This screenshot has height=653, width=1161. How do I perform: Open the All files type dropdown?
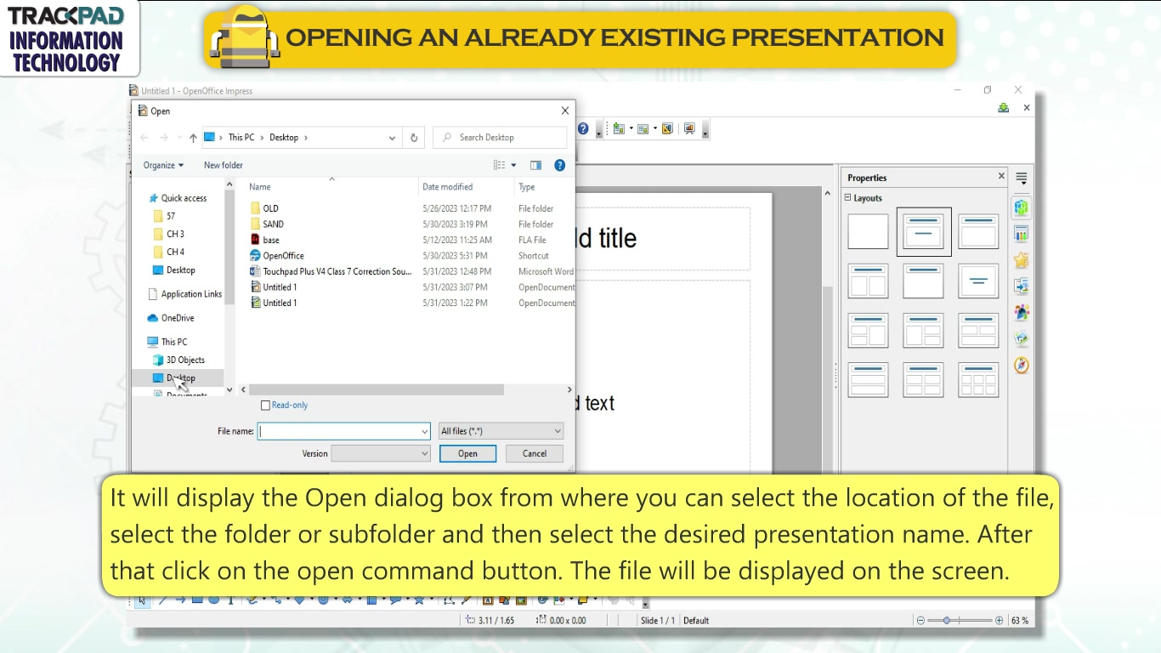[501, 431]
